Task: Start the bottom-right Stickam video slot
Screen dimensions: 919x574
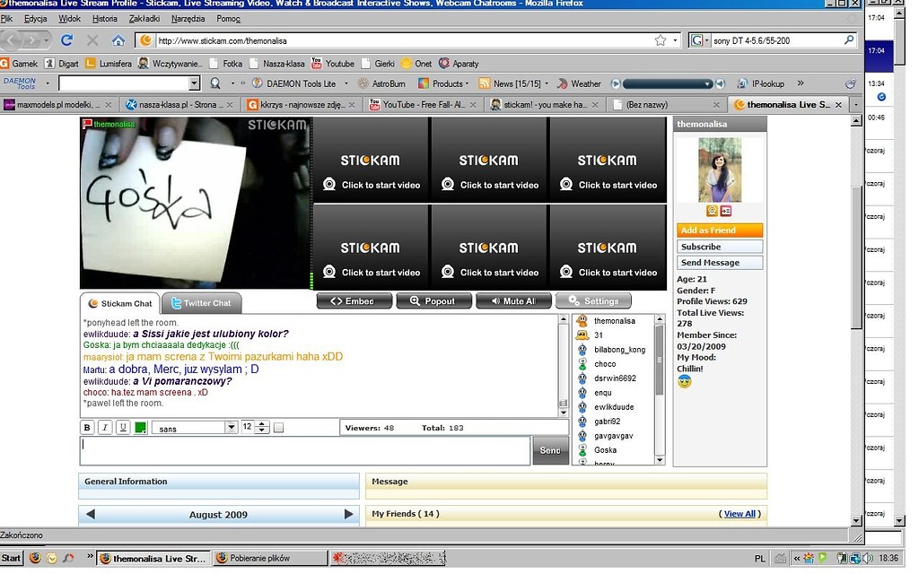Action: tap(608, 248)
